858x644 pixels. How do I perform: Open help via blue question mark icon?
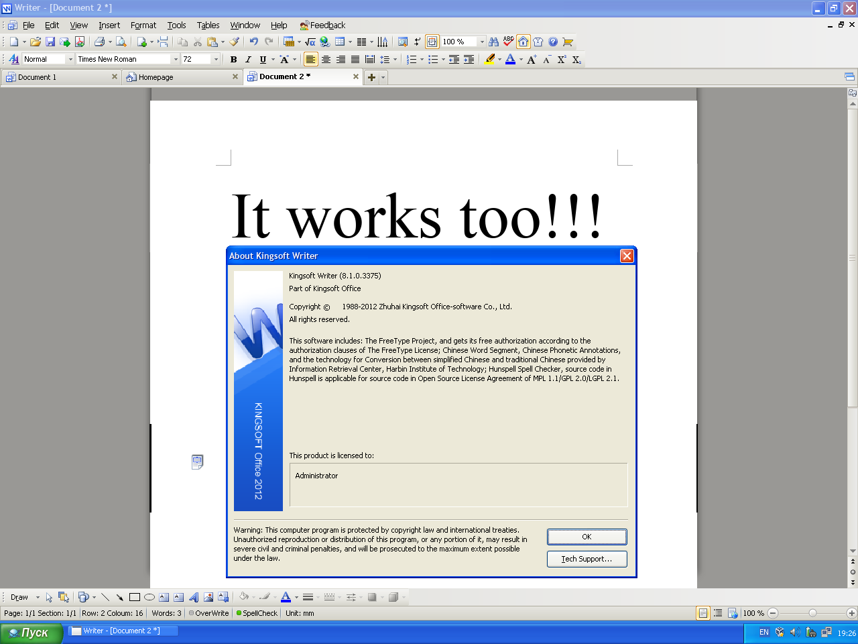pos(553,42)
